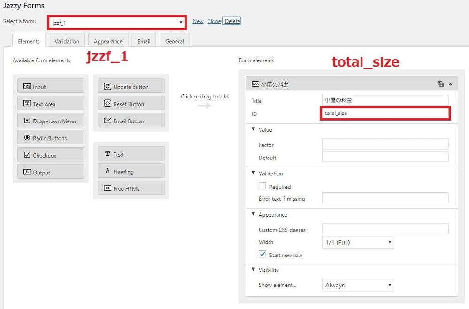Add an Update Button element

[x=131, y=86]
